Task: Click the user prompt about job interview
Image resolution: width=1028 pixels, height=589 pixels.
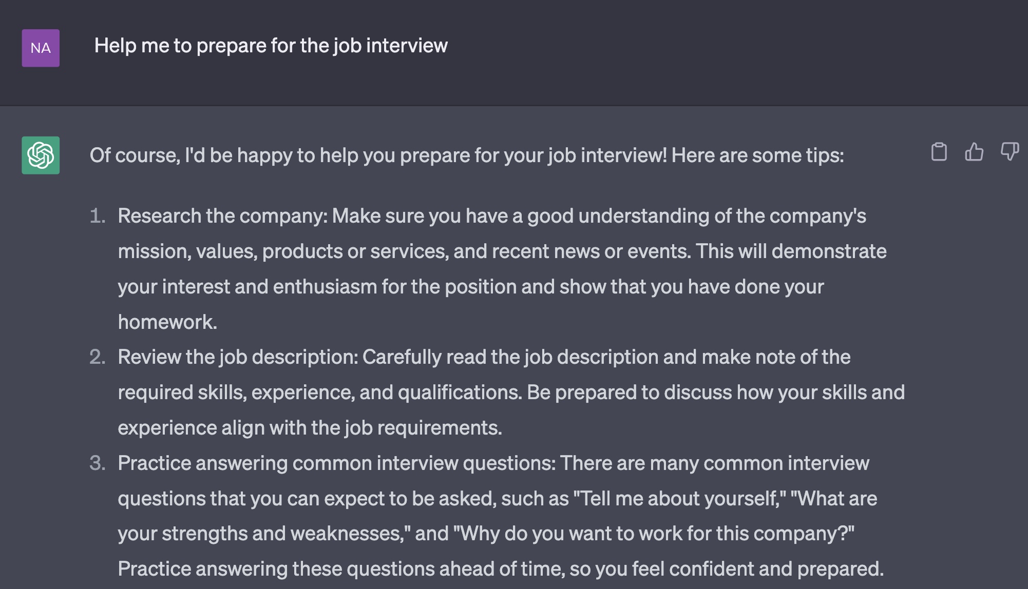Action: tap(271, 46)
